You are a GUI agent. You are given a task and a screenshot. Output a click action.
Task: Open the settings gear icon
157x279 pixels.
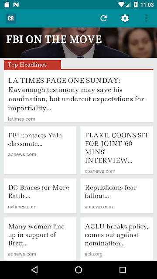[125, 18]
